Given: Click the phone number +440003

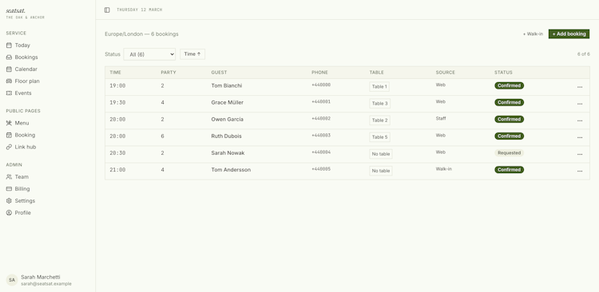Looking at the screenshot, I should [321, 136].
